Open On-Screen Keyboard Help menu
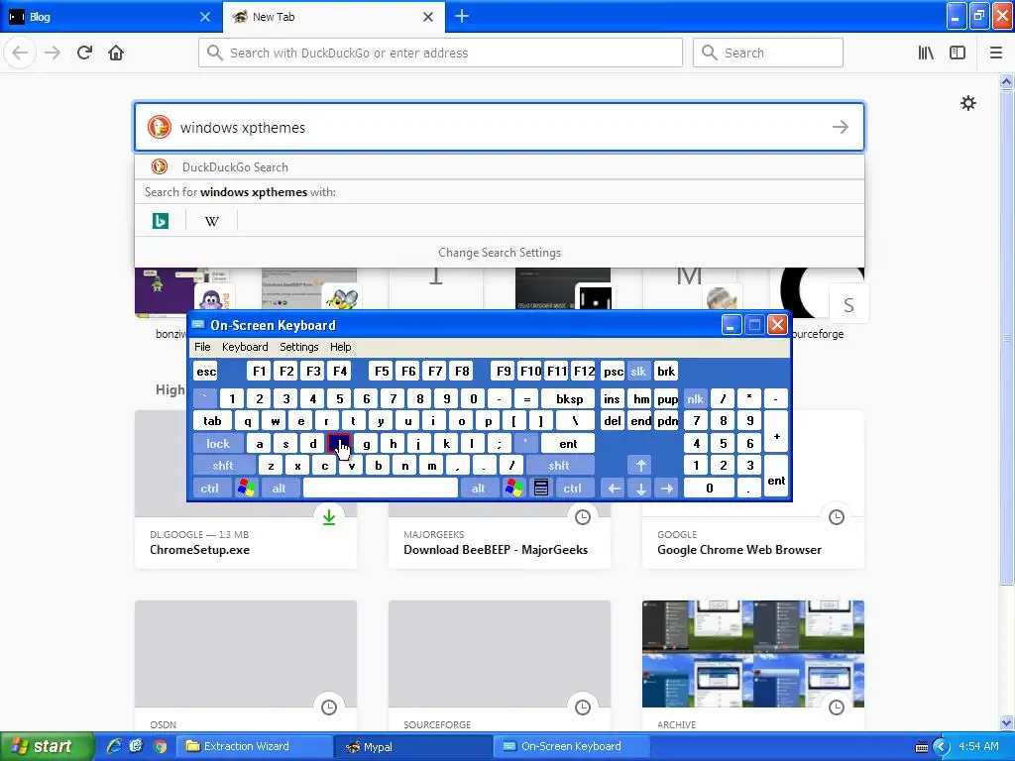Screen dimensions: 1015x761 (341, 347)
